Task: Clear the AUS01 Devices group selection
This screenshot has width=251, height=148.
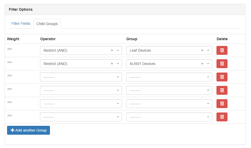Action: pyautogui.click(x=202, y=64)
